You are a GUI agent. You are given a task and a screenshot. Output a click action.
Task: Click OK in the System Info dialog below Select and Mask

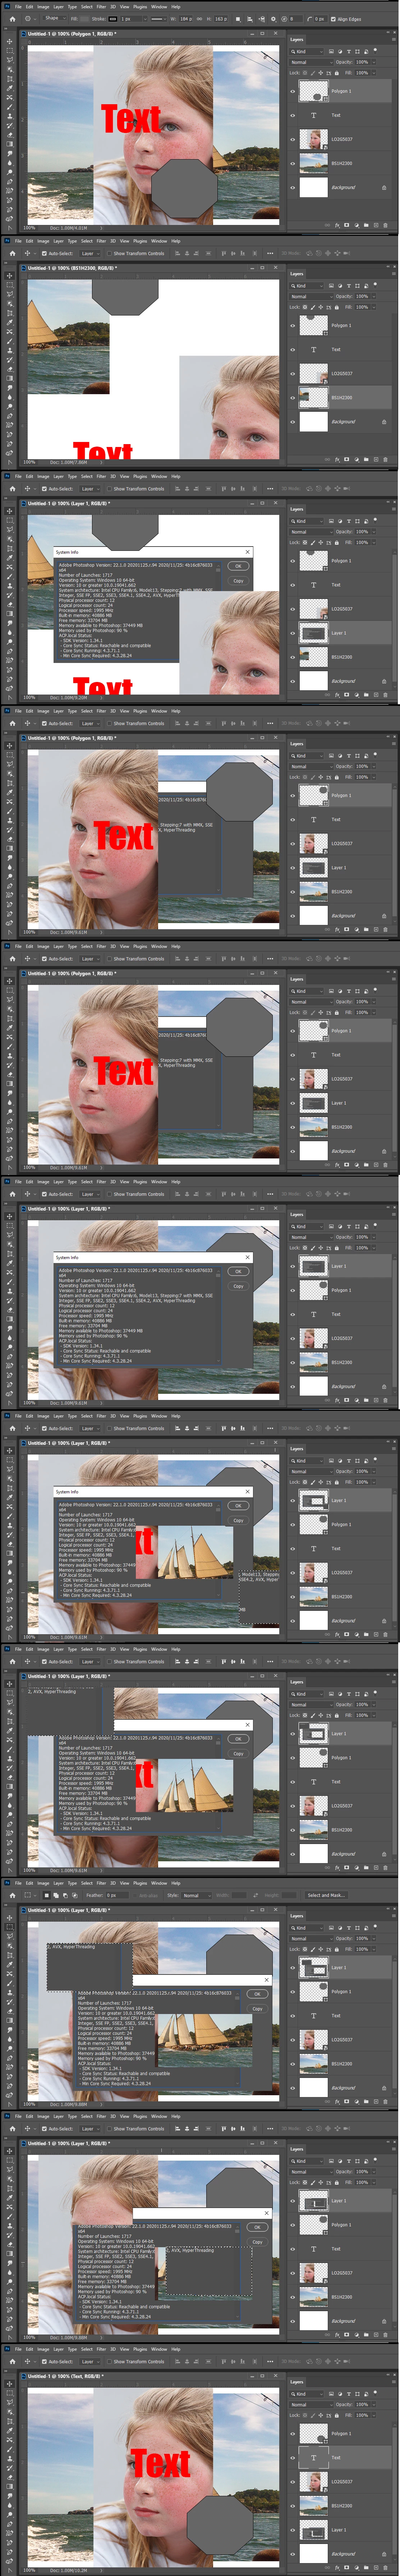[x=257, y=1994]
